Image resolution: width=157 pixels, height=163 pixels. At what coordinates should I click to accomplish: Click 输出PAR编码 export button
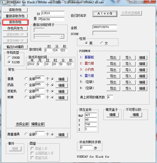15,47
